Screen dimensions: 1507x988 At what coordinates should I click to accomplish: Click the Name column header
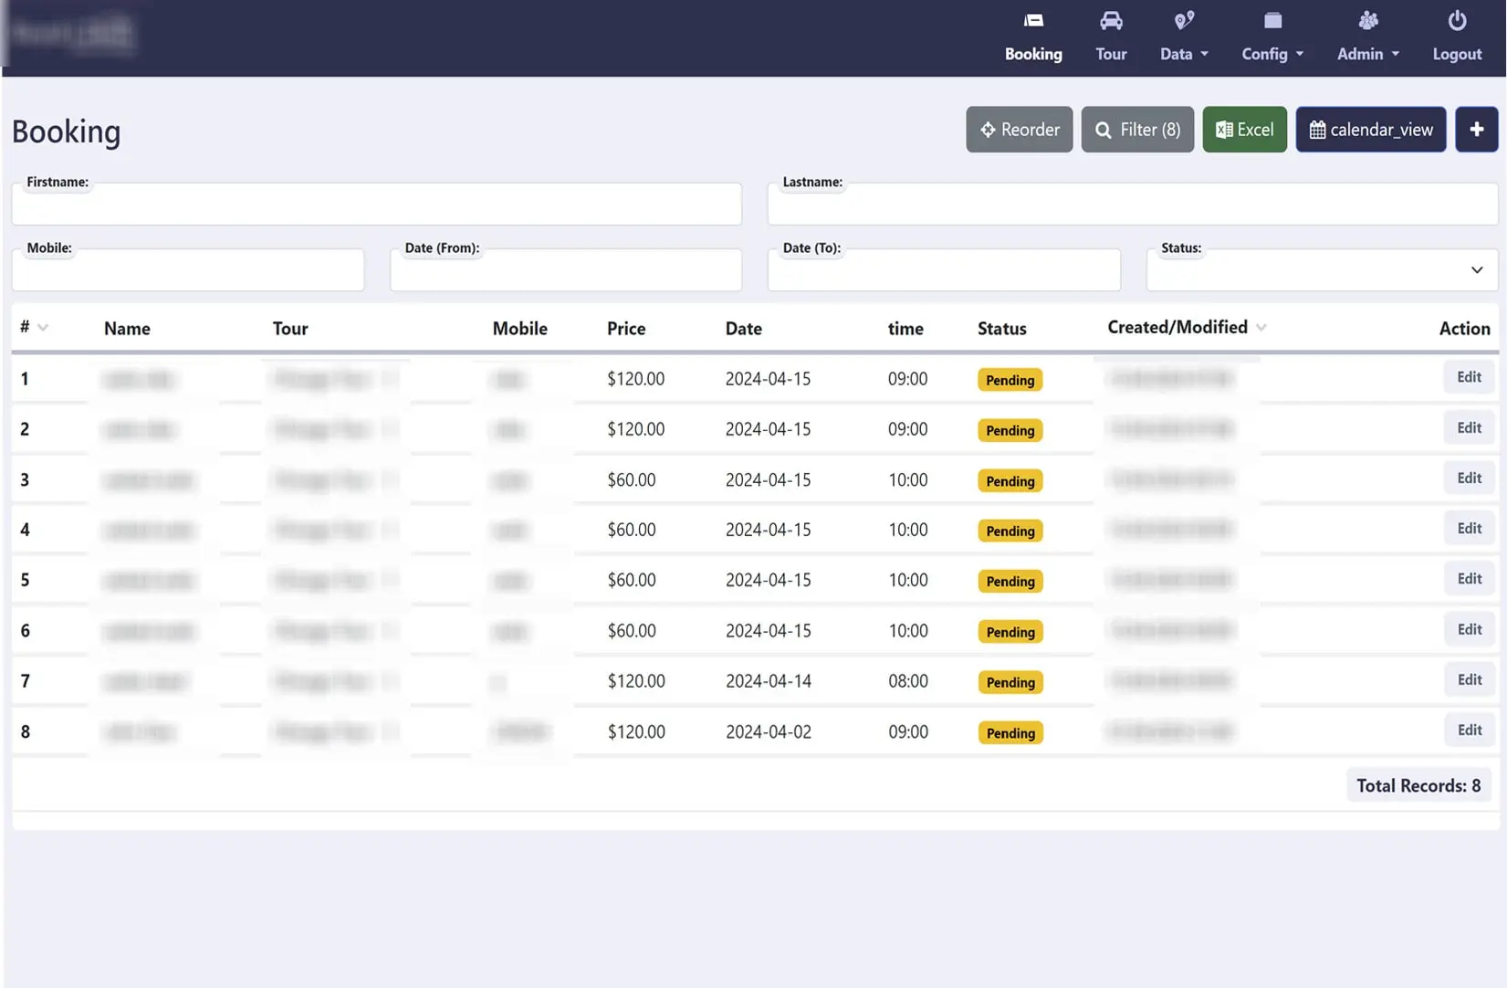127,329
